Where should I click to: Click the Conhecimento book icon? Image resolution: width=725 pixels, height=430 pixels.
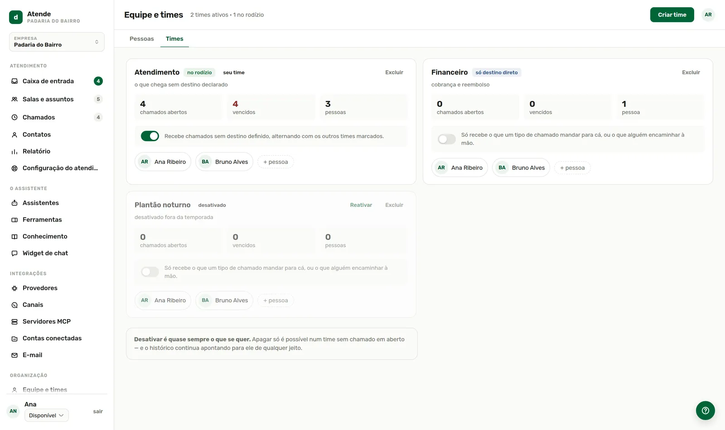(x=14, y=236)
